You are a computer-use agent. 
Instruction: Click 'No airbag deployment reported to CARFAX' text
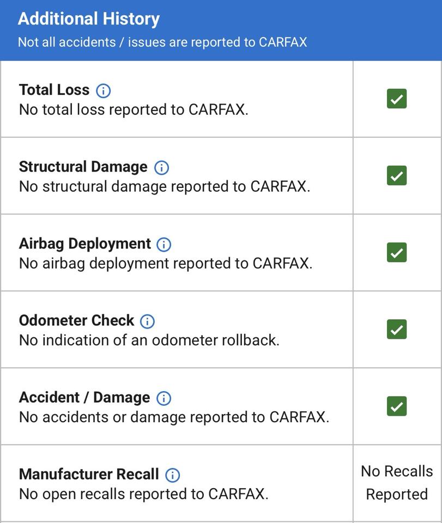(x=166, y=264)
